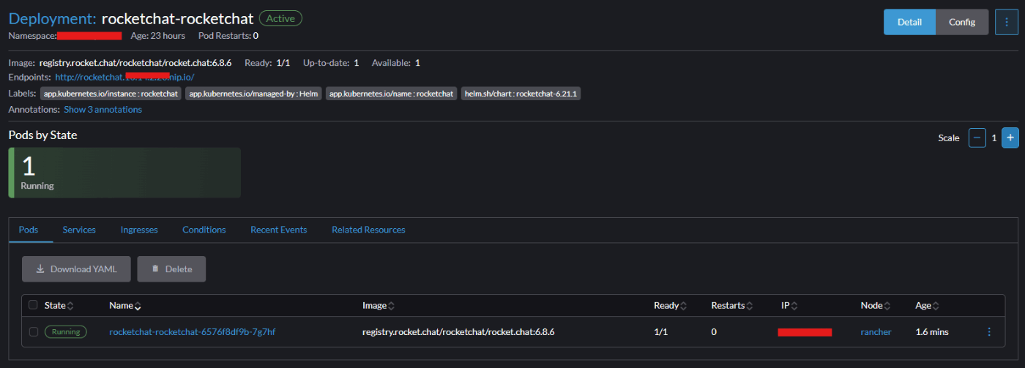
Task: Open pod rocketchat-rocketchat-6576f8df9b-7g7hf link
Action: (193, 332)
